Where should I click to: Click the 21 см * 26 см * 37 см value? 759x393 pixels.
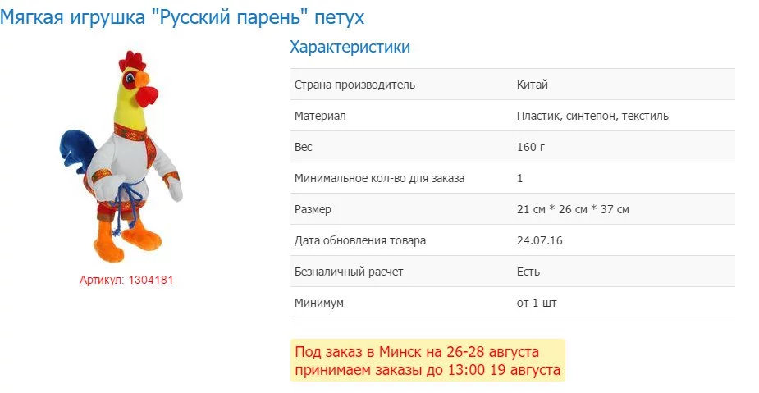click(x=573, y=209)
